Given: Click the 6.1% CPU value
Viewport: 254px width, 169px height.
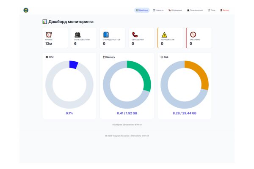Looking at the screenshot, I should [x=69, y=113].
